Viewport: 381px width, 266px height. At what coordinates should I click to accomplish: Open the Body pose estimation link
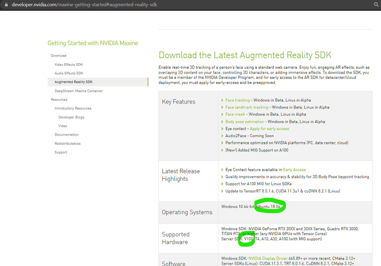point(245,121)
